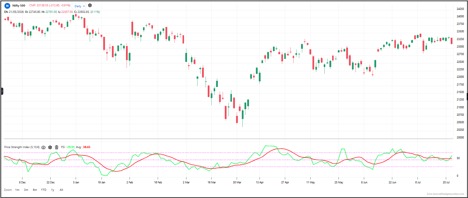Click the 22000 price axis label

[460, 77]
